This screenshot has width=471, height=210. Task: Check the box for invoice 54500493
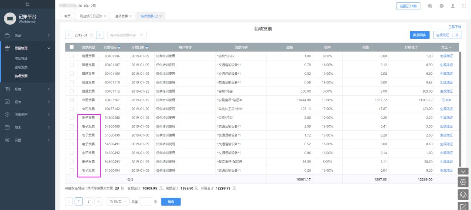point(72,161)
